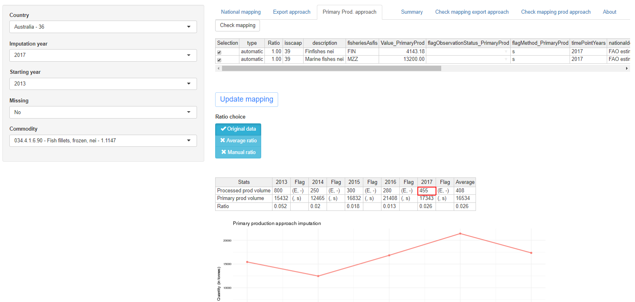Click the highlighted 2017 processed volume cell
635x302 pixels.
tap(426, 191)
